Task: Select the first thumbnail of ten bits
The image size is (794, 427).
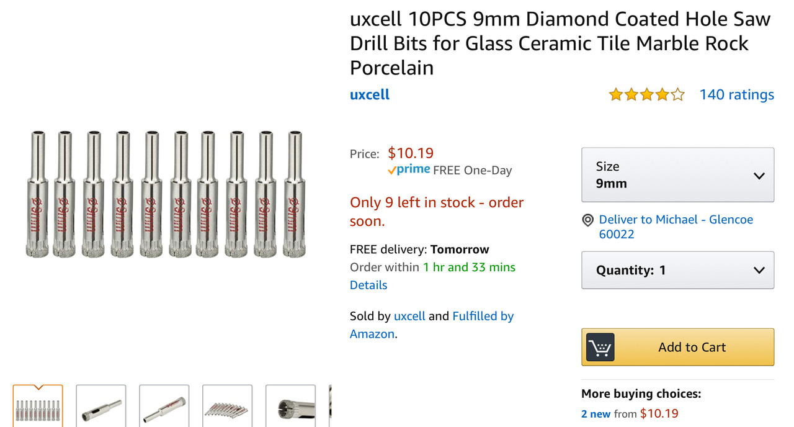Action: tap(38, 407)
